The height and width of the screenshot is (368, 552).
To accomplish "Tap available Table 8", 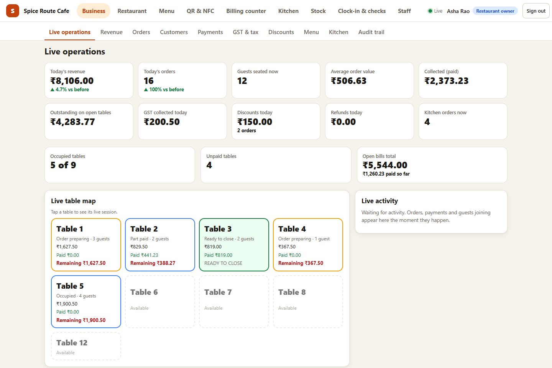I will 308,302.
